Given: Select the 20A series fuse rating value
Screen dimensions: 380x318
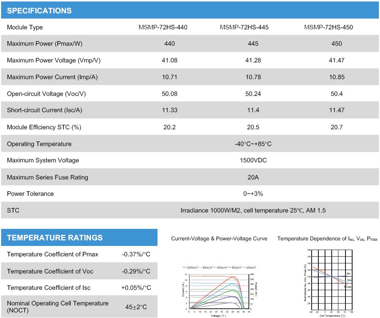Looking at the screenshot, I should 253,177.
